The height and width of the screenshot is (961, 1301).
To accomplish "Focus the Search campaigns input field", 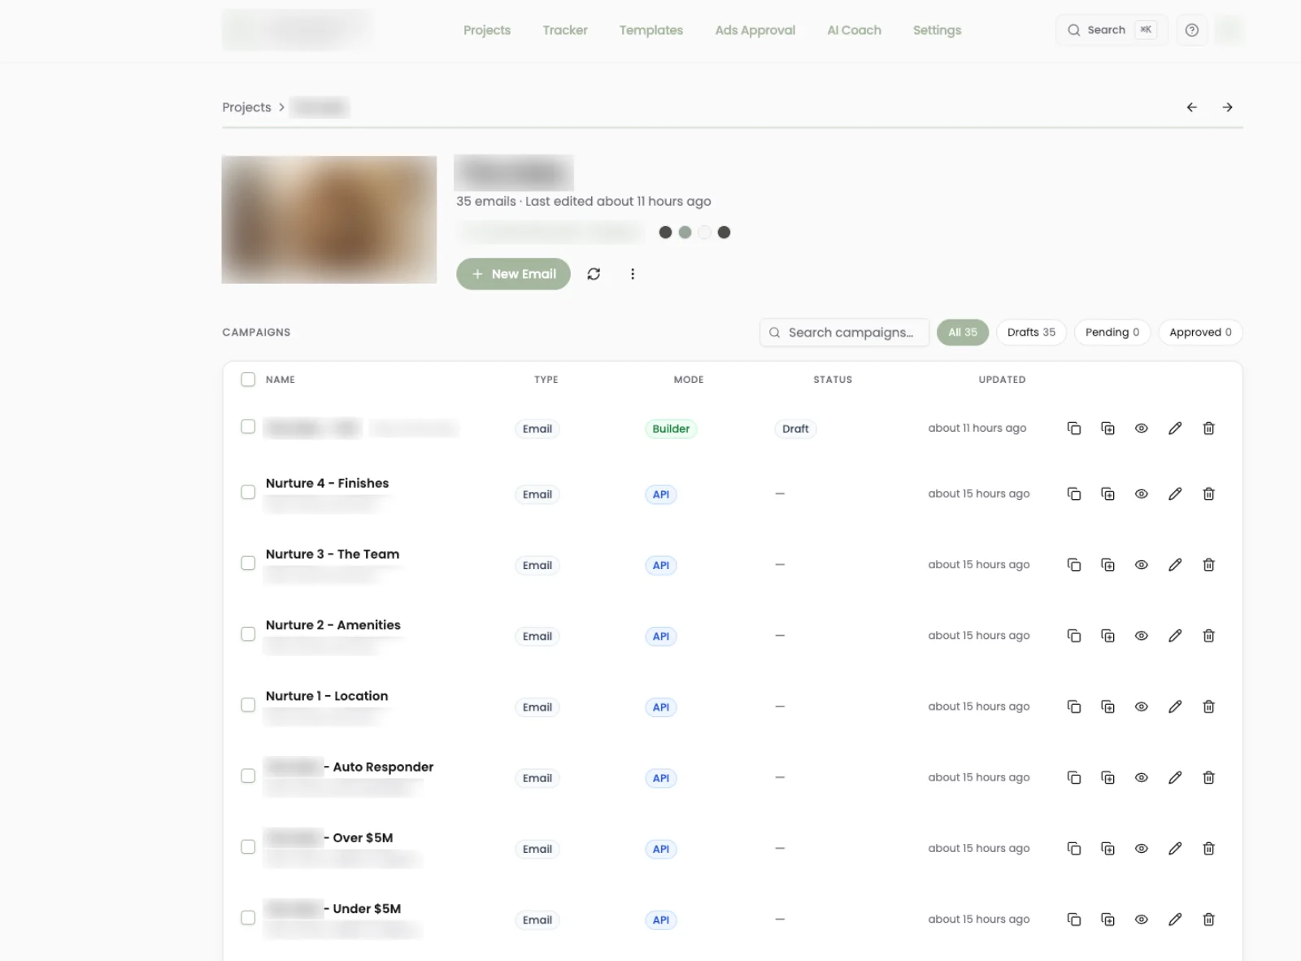I will coord(844,333).
